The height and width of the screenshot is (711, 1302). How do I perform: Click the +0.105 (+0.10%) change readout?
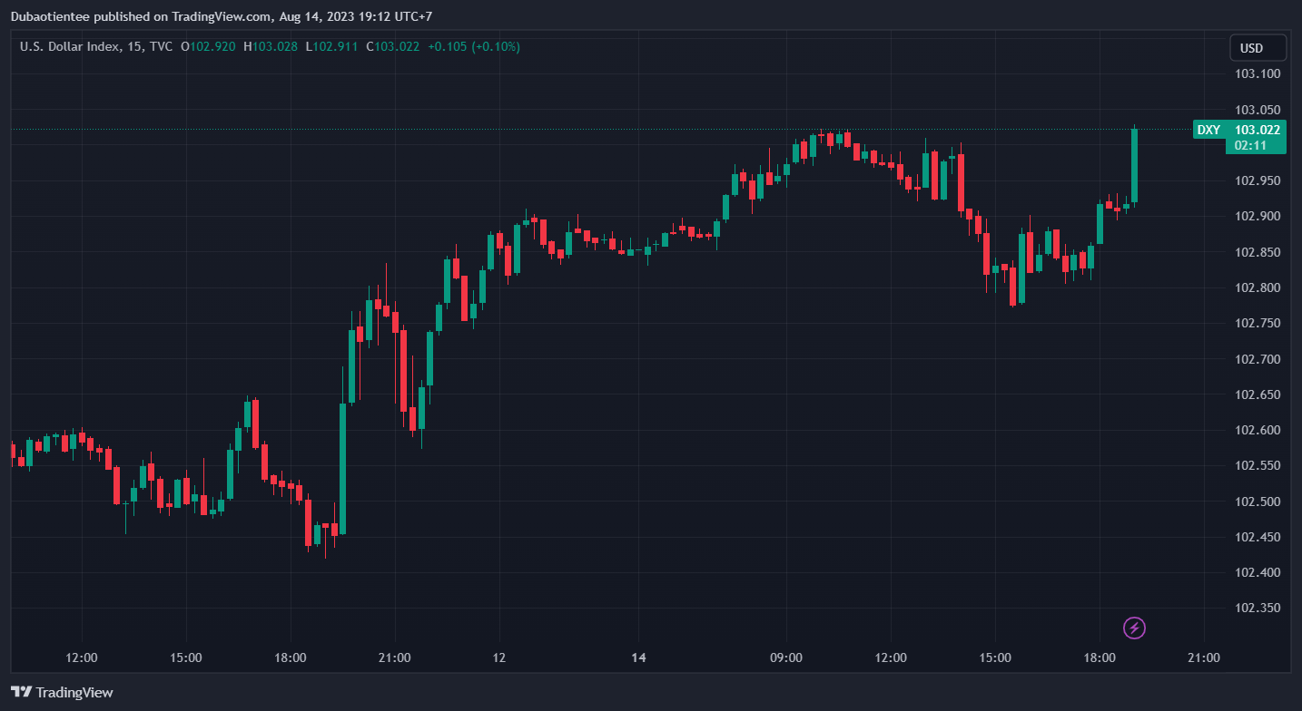(x=474, y=46)
